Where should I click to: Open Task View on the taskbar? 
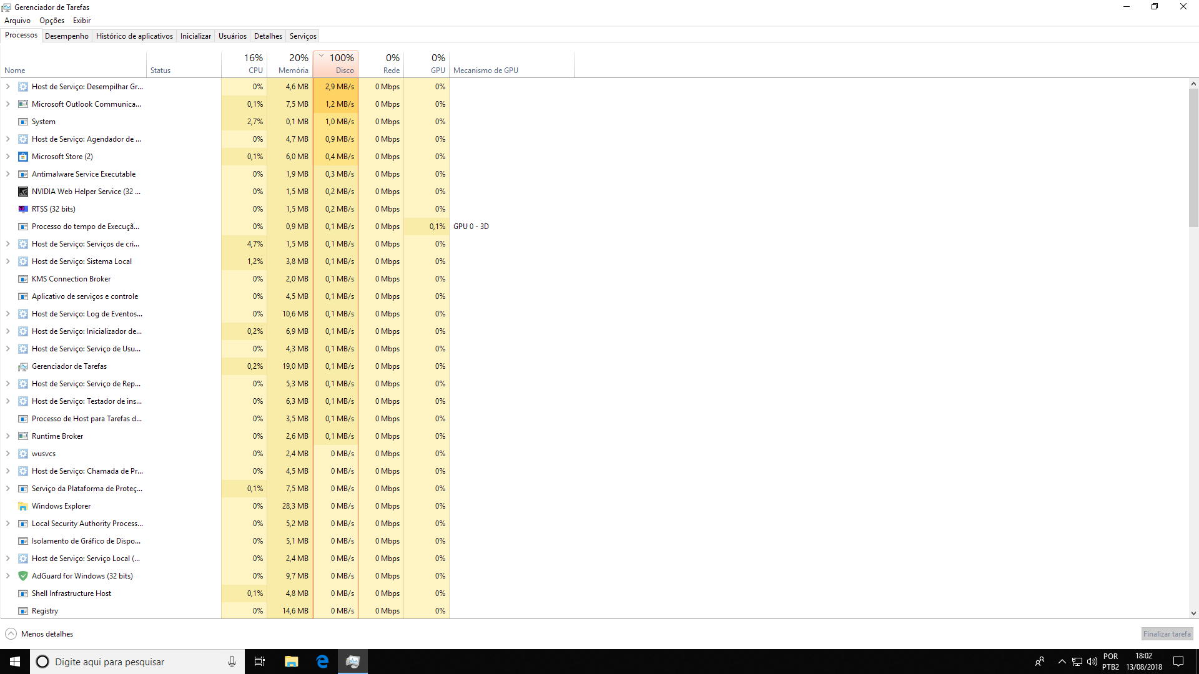[260, 662]
